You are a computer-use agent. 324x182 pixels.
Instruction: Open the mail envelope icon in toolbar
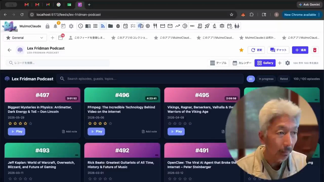point(170,26)
